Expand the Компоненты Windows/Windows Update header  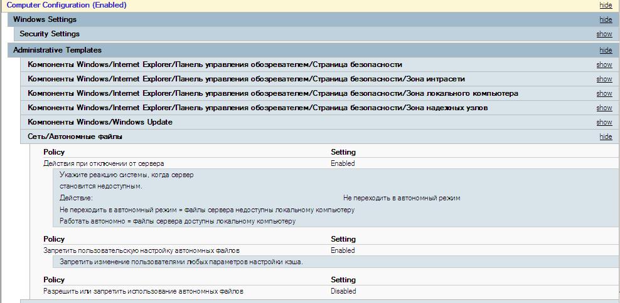100,122
